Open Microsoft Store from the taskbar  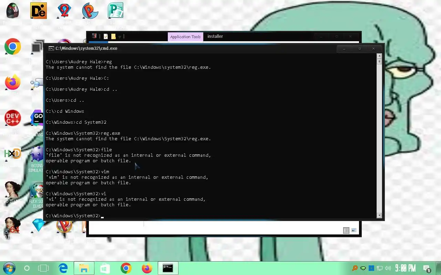[x=105, y=268]
